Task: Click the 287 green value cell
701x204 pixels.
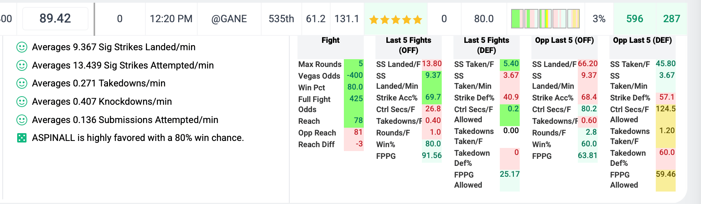Action: tap(672, 19)
